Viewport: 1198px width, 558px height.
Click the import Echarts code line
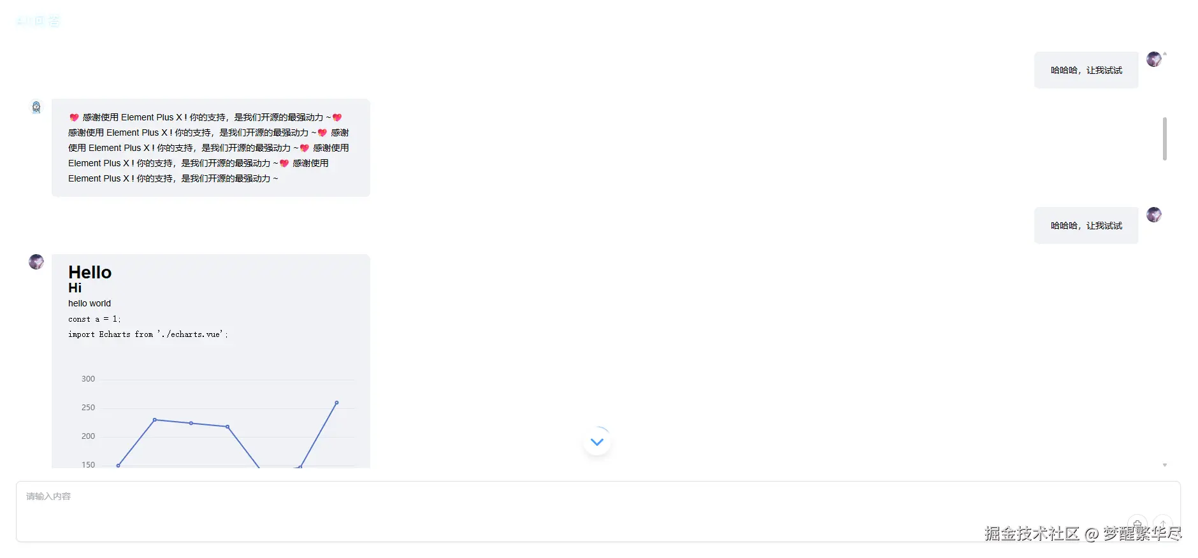[148, 334]
